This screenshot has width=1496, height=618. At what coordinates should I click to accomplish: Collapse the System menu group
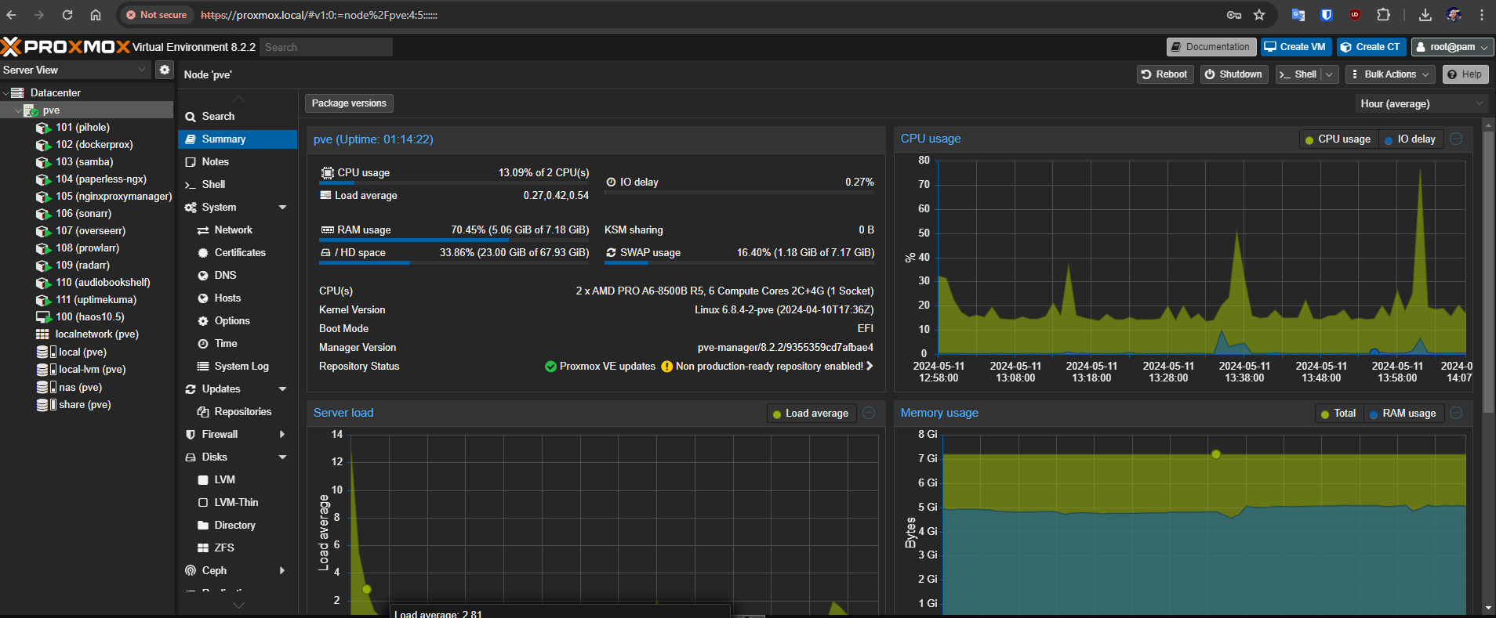pos(282,208)
